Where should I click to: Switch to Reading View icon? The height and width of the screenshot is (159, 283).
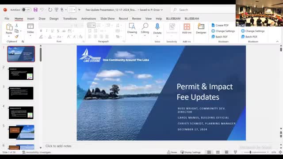click(226, 152)
